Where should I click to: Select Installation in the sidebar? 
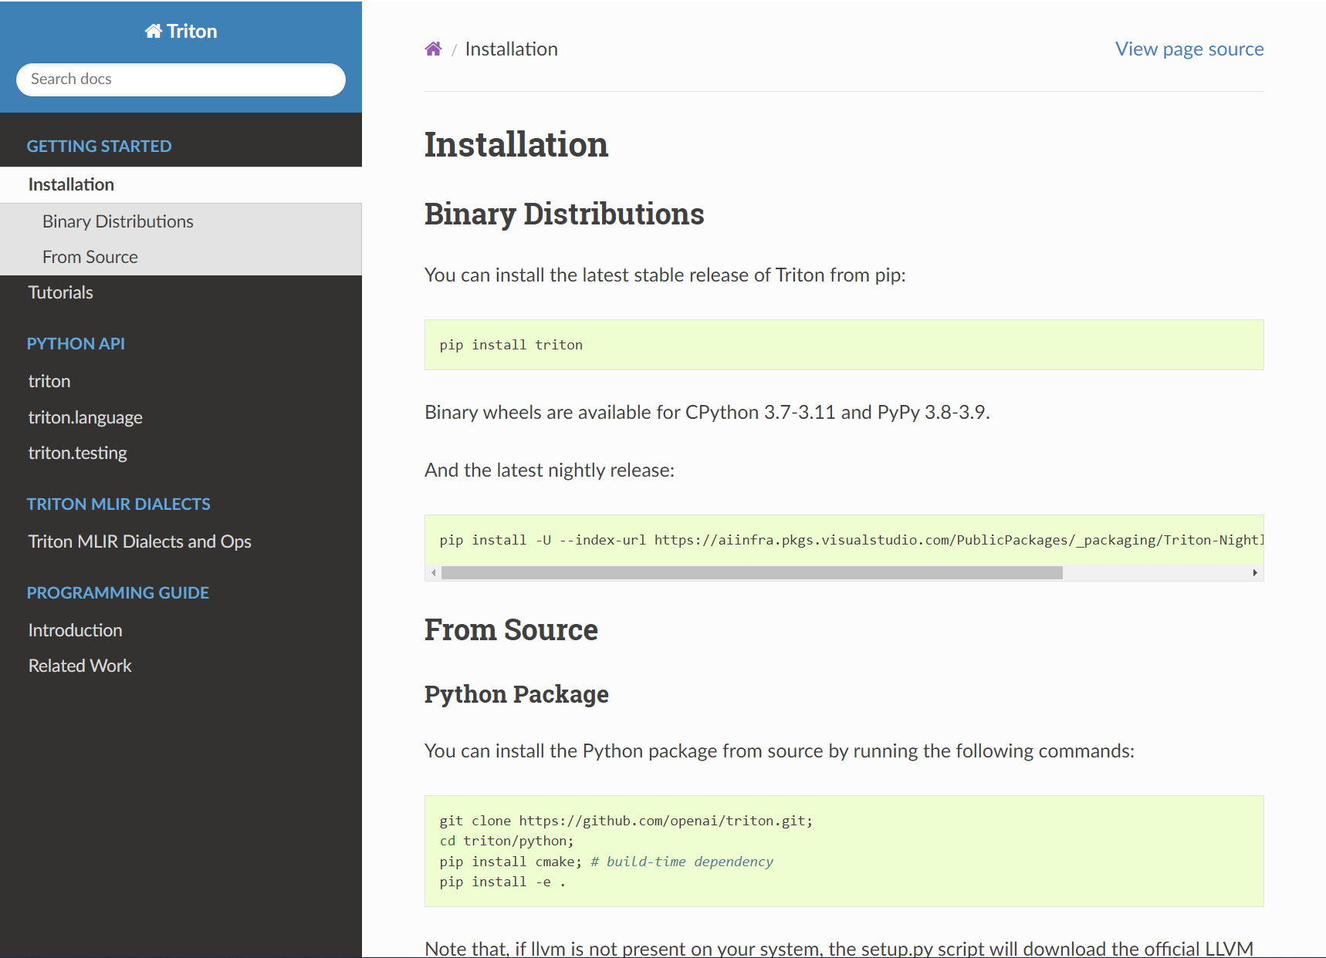click(x=71, y=185)
